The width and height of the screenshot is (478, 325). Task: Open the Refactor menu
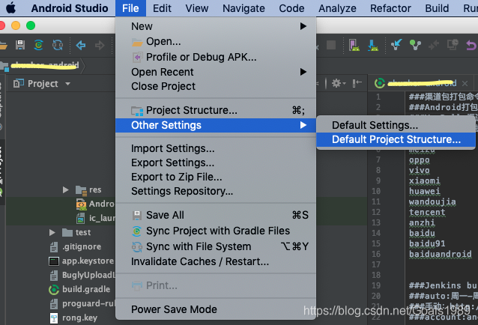point(390,8)
